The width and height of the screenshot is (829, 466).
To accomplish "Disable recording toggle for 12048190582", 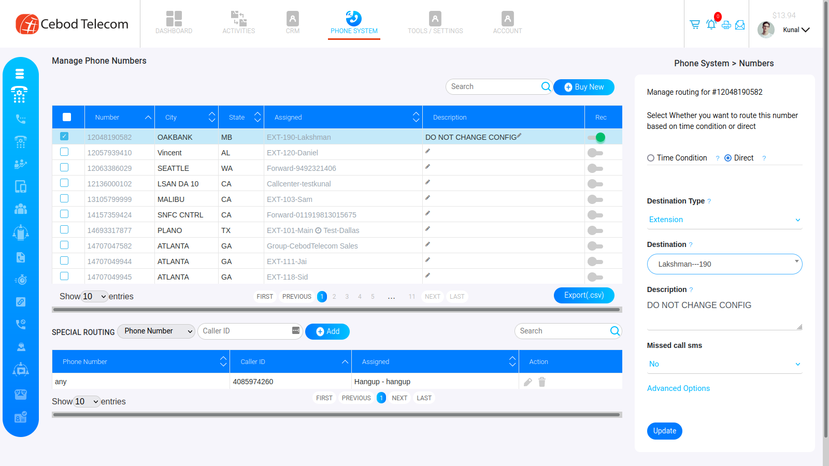I will click(596, 137).
